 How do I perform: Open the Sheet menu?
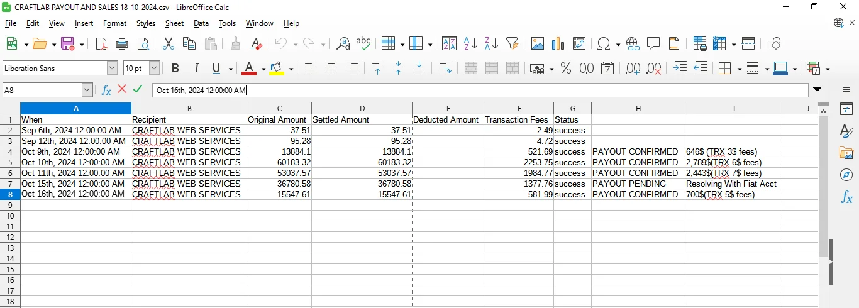[x=174, y=23]
